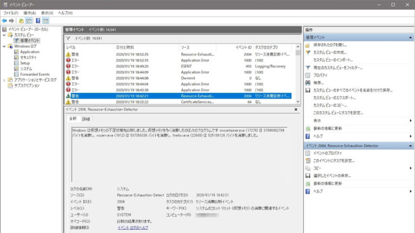Open the 表示(V) menu
Image resolution: width=415 pixels, height=233 pixels.
coord(47,13)
